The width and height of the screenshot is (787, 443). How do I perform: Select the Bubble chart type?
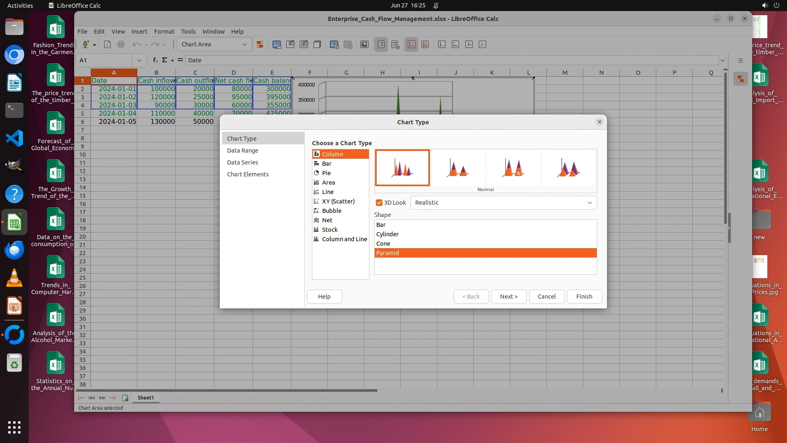pos(331,211)
